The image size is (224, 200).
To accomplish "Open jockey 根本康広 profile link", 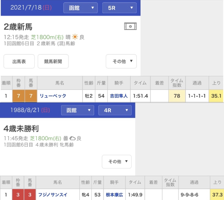I will [x=114, y=195].
